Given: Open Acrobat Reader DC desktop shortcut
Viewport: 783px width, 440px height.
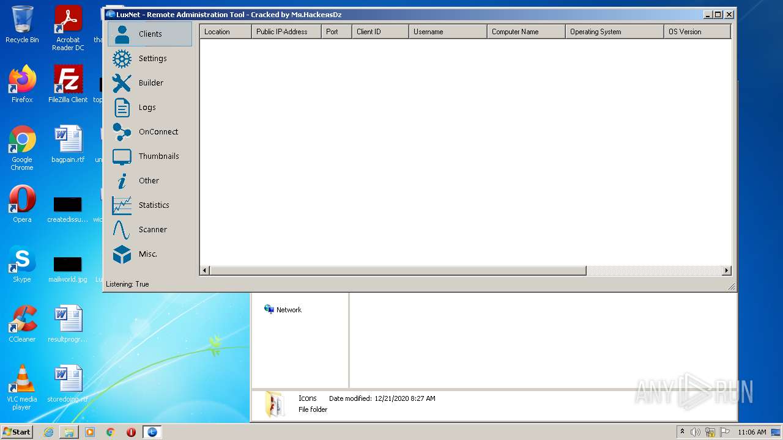Looking at the screenshot, I should [x=68, y=28].
